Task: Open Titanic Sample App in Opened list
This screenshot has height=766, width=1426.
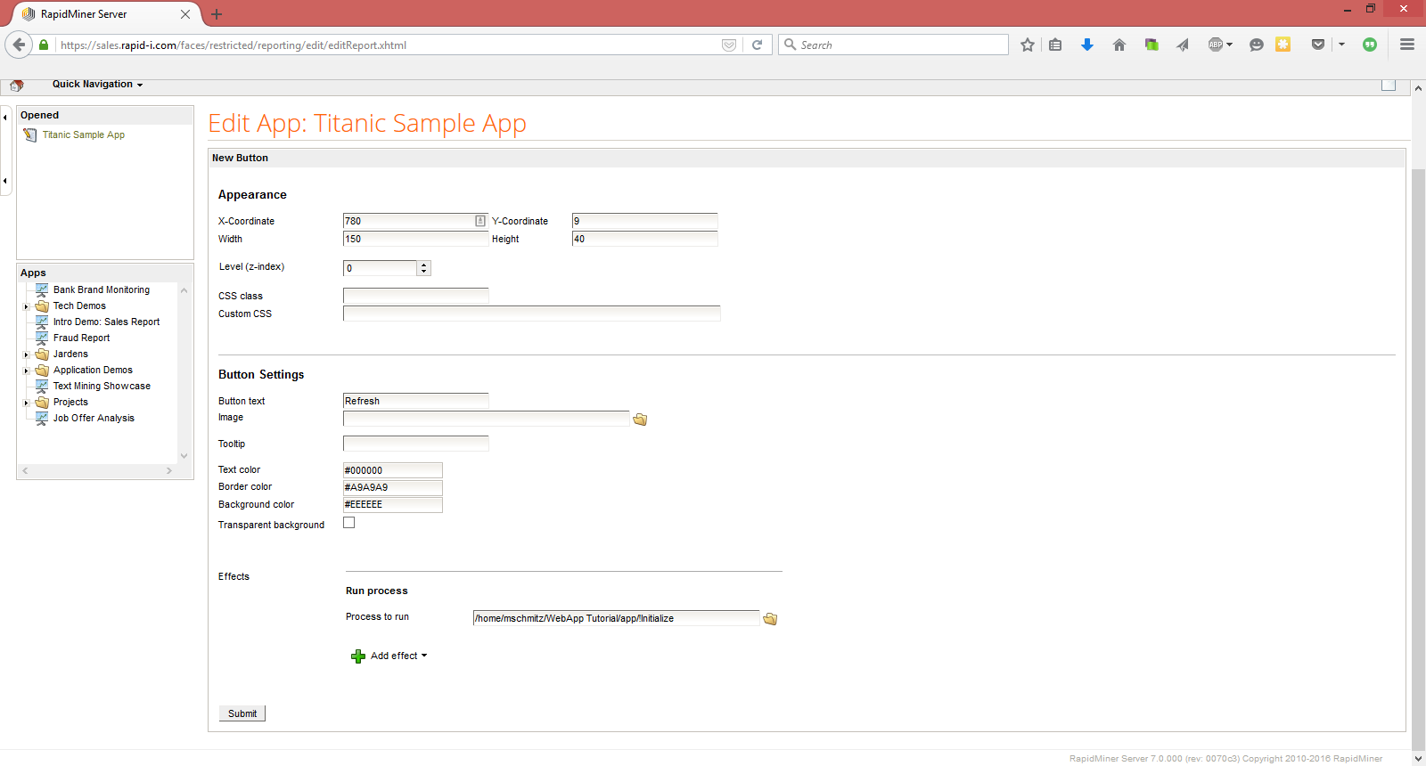Action: click(x=84, y=135)
